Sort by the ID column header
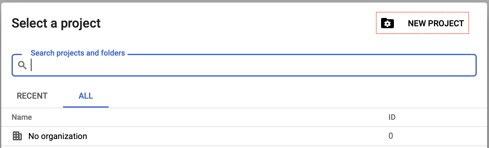The width and height of the screenshot is (489, 148). coord(392,117)
